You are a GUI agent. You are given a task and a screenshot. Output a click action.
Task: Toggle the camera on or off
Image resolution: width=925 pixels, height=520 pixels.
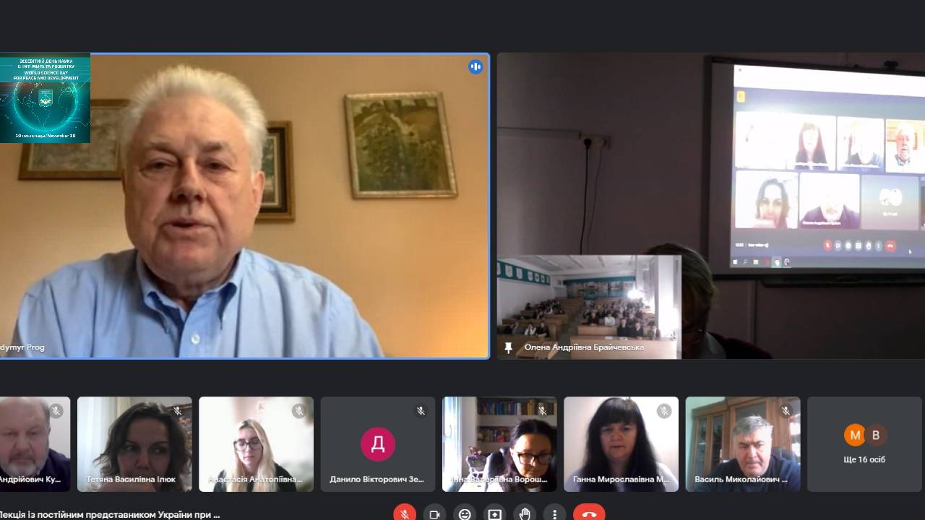point(434,513)
